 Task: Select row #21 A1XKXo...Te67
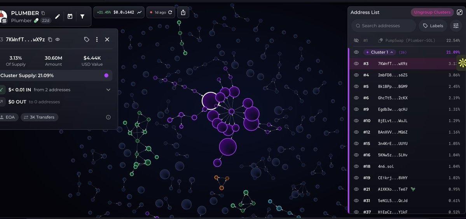407,189
